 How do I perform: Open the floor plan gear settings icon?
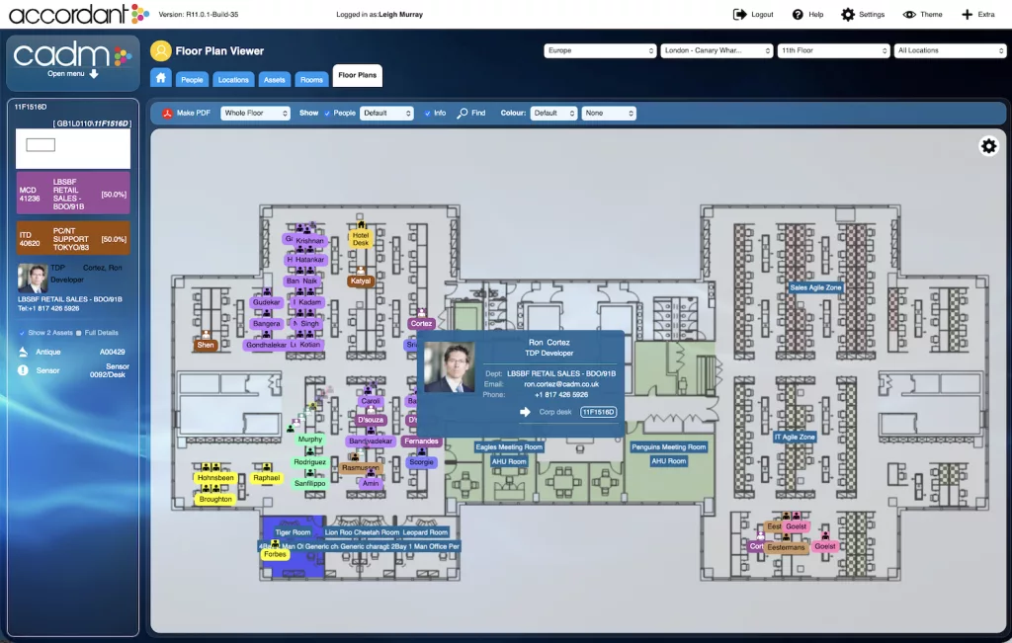(988, 146)
